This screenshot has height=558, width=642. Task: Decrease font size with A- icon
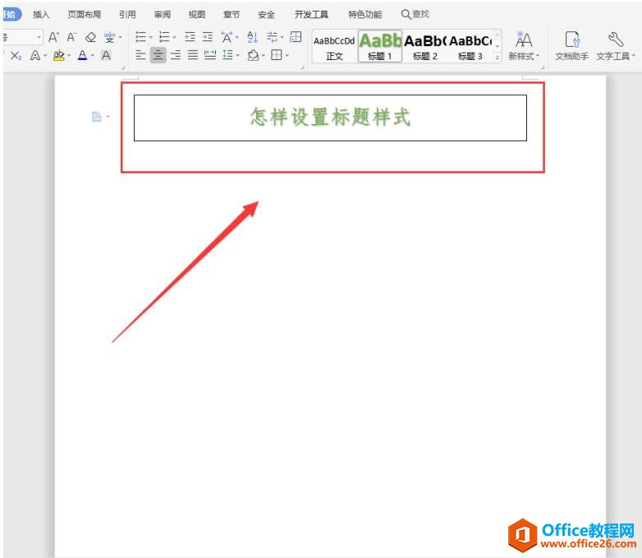(x=71, y=37)
